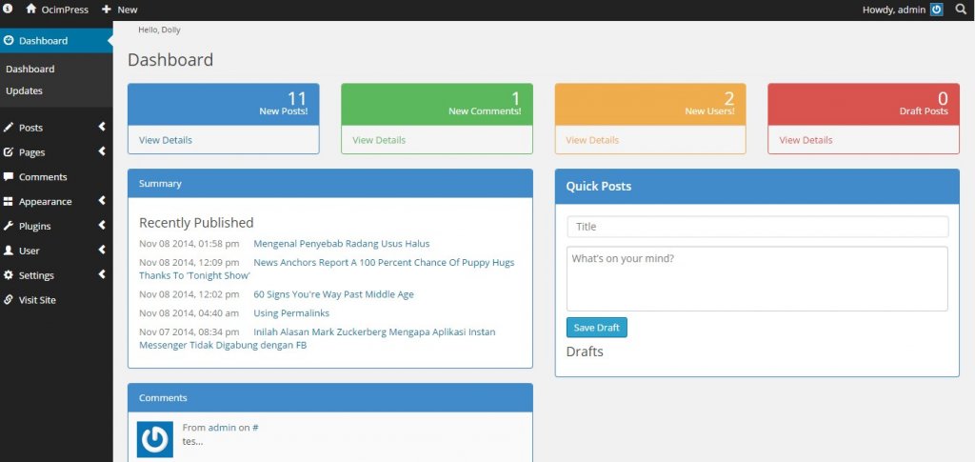
Task: Click the 0 Draft Posts red card
Action: point(864,105)
